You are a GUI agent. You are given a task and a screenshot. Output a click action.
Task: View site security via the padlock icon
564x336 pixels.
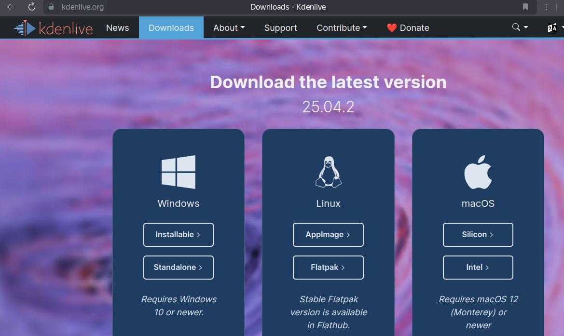tap(51, 7)
